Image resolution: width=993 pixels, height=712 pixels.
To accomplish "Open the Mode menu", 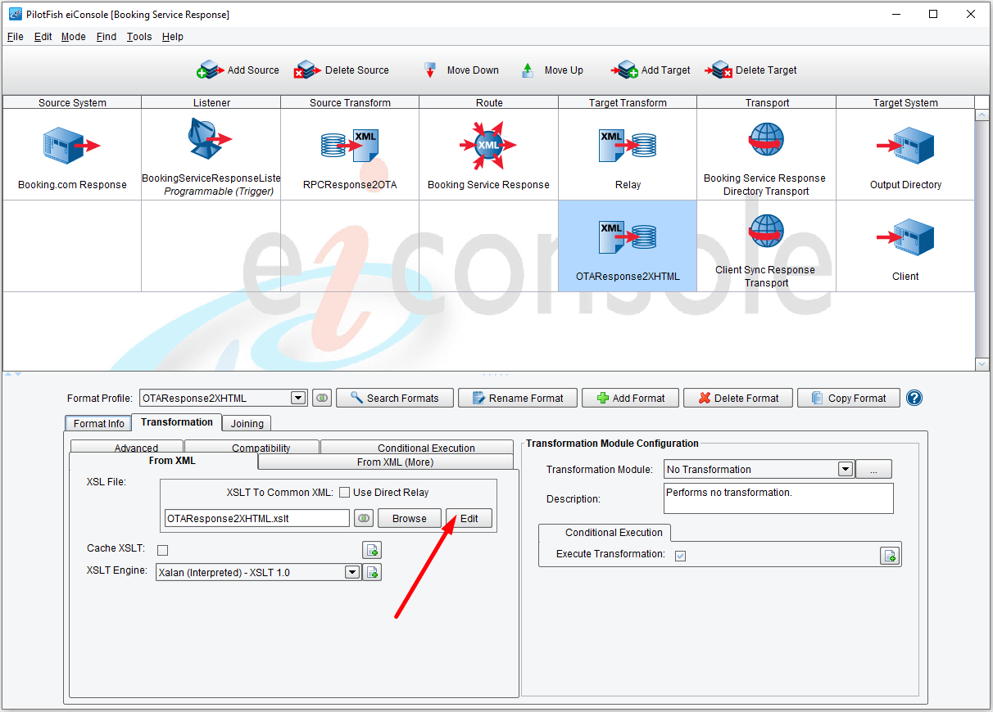I will click(74, 37).
